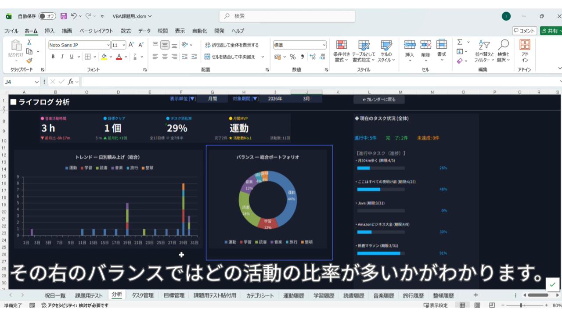Image resolution: width=562 pixels, height=316 pixels.
Task: Click the 検索 search box
Action: click(287, 16)
